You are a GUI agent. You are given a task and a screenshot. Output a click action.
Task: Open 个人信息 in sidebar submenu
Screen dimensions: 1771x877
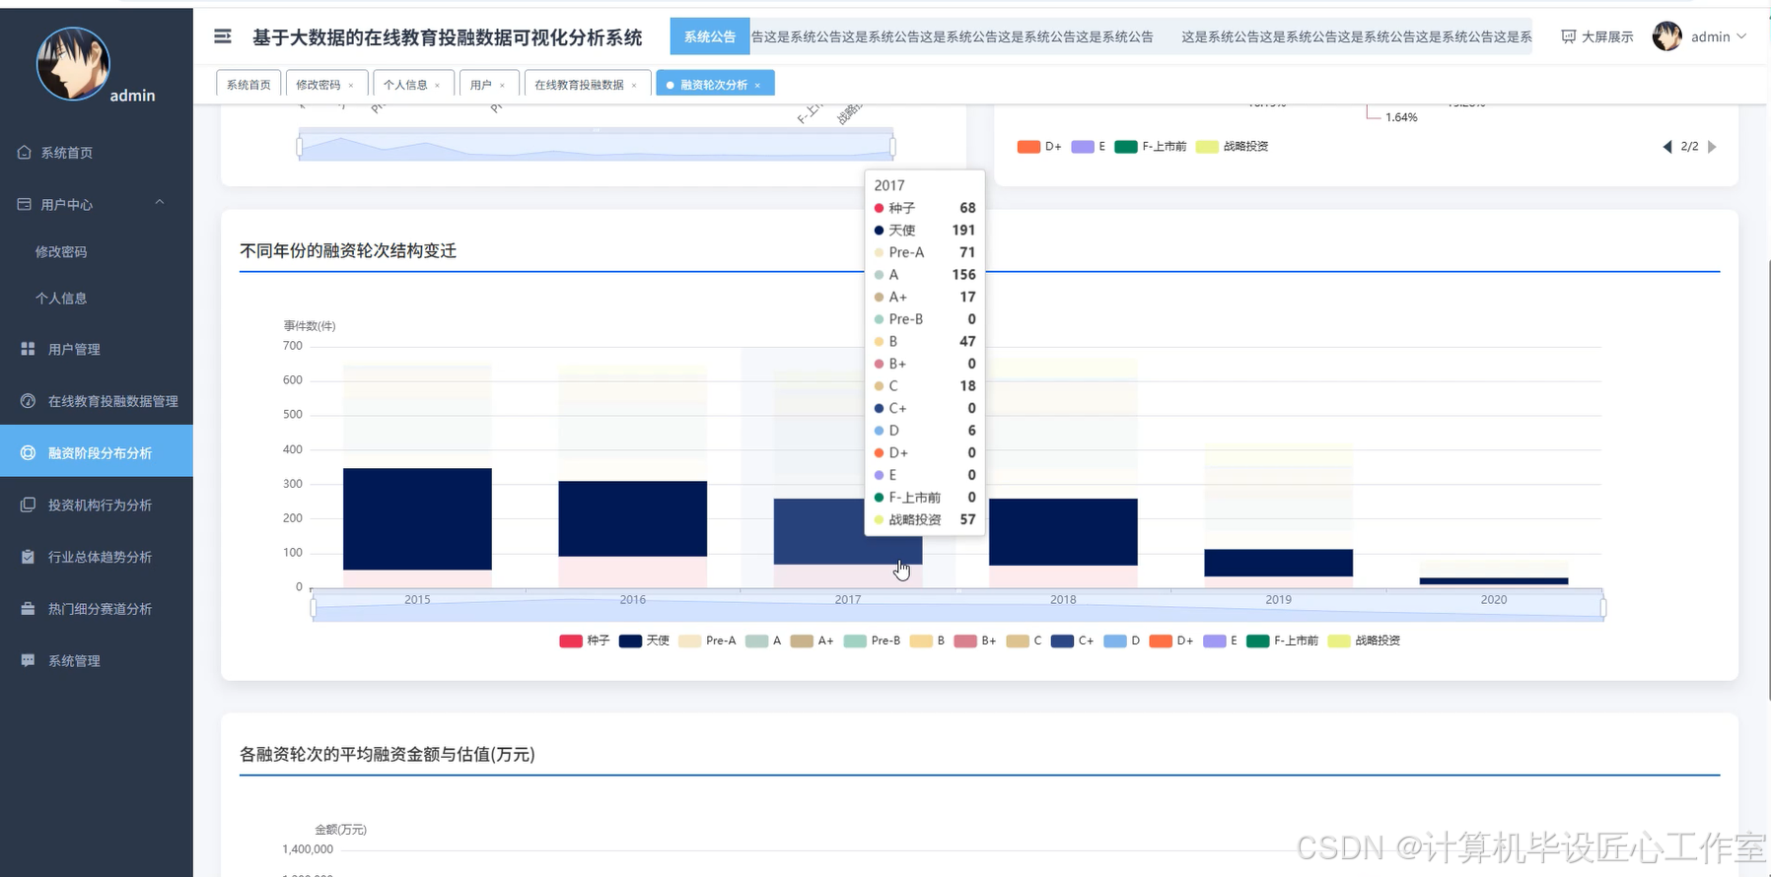click(x=61, y=298)
